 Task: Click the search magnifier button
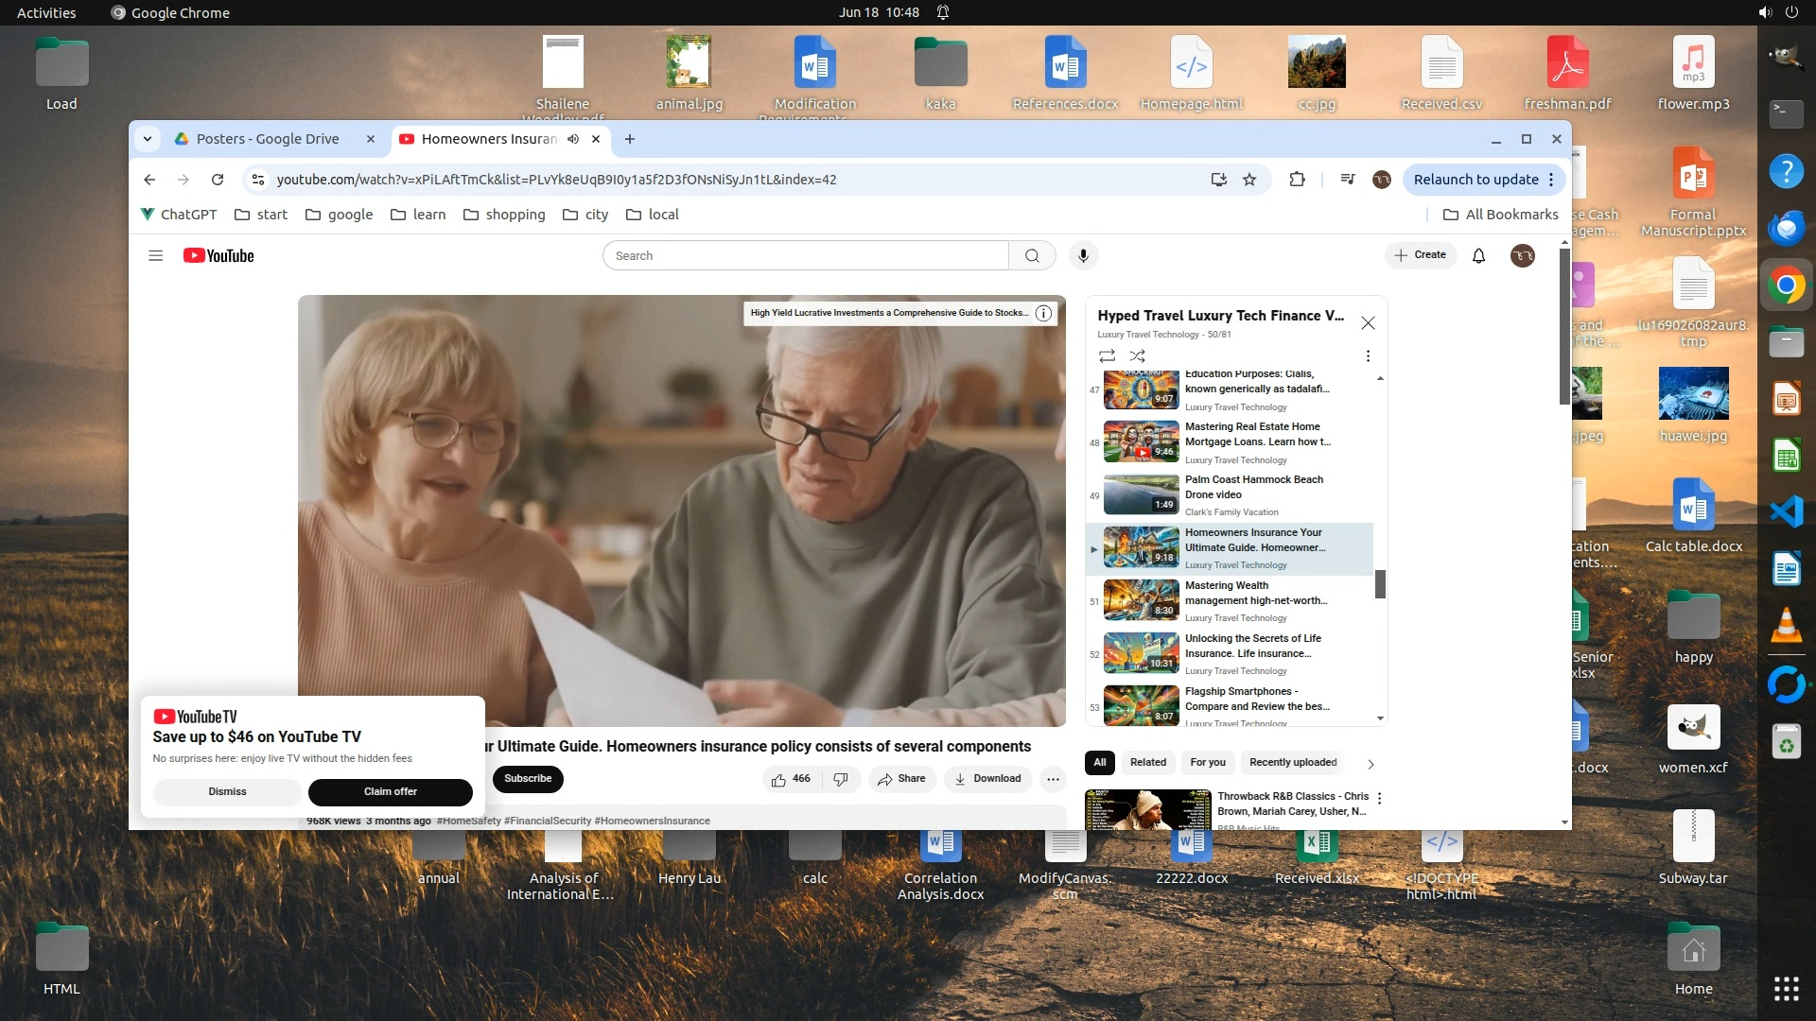pos(1032,255)
